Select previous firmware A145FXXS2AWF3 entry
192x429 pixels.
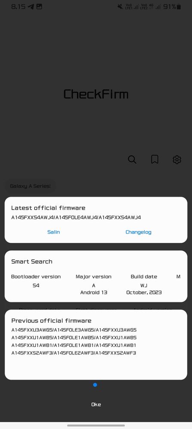[x=73, y=353]
